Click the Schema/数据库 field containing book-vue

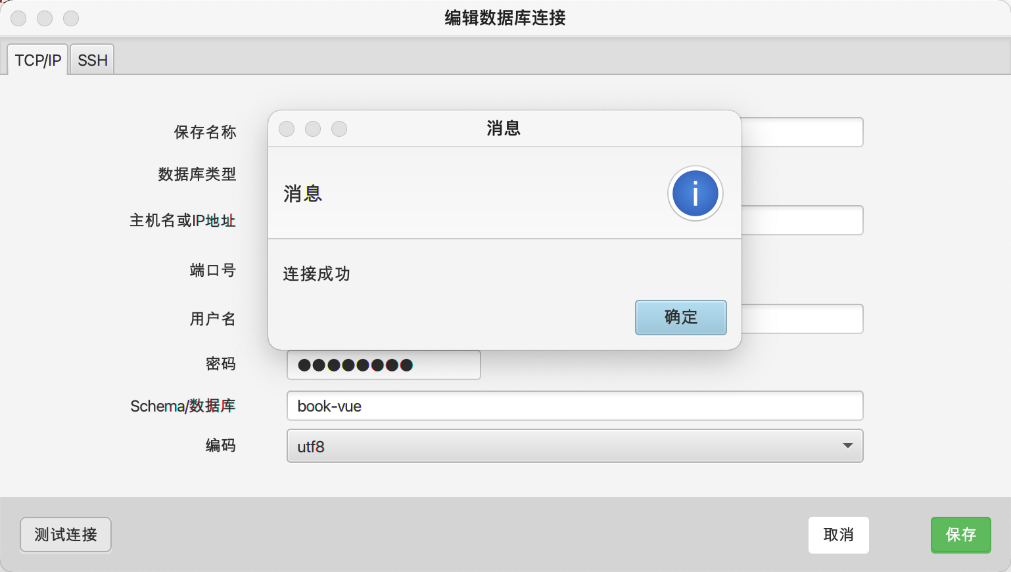point(575,406)
